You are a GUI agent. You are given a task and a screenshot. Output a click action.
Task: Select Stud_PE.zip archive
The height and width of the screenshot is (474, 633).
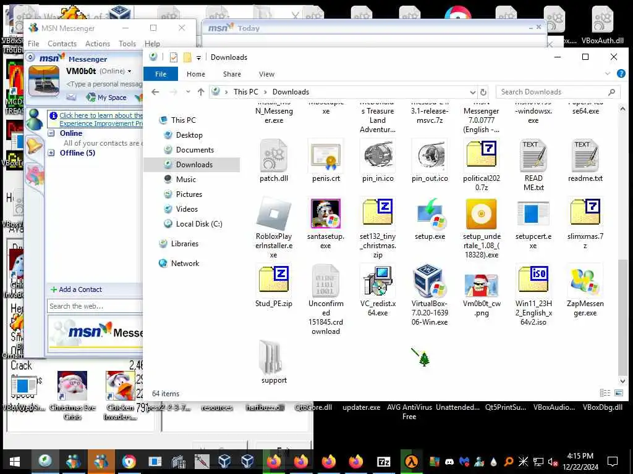(274, 286)
